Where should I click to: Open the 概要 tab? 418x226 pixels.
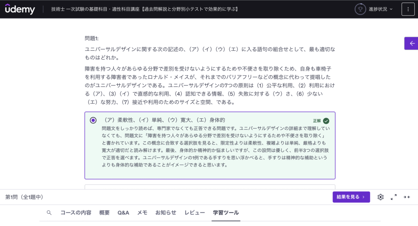click(104, 213)
